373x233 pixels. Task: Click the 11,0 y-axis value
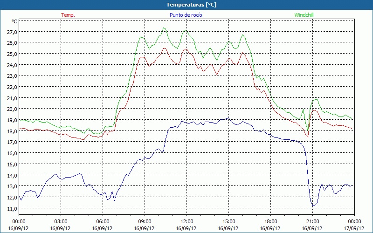(12, 209)
